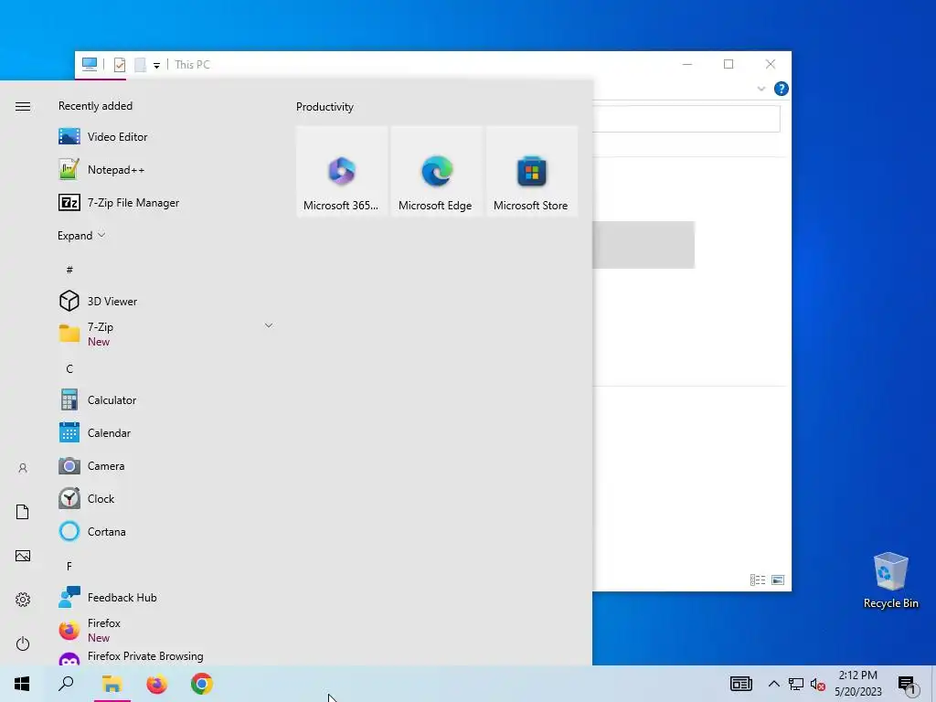Launch Google Chrome from the taskbar
The width and height of the screenshot is (936, 702).
point(202,684)
